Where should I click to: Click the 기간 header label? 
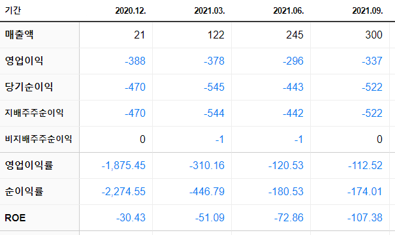(13, 10)
